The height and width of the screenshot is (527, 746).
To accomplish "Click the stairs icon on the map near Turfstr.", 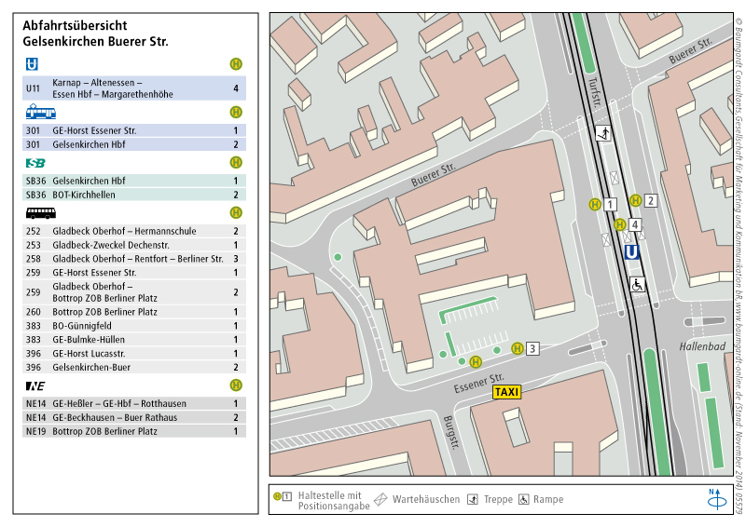I will (603, 133).
